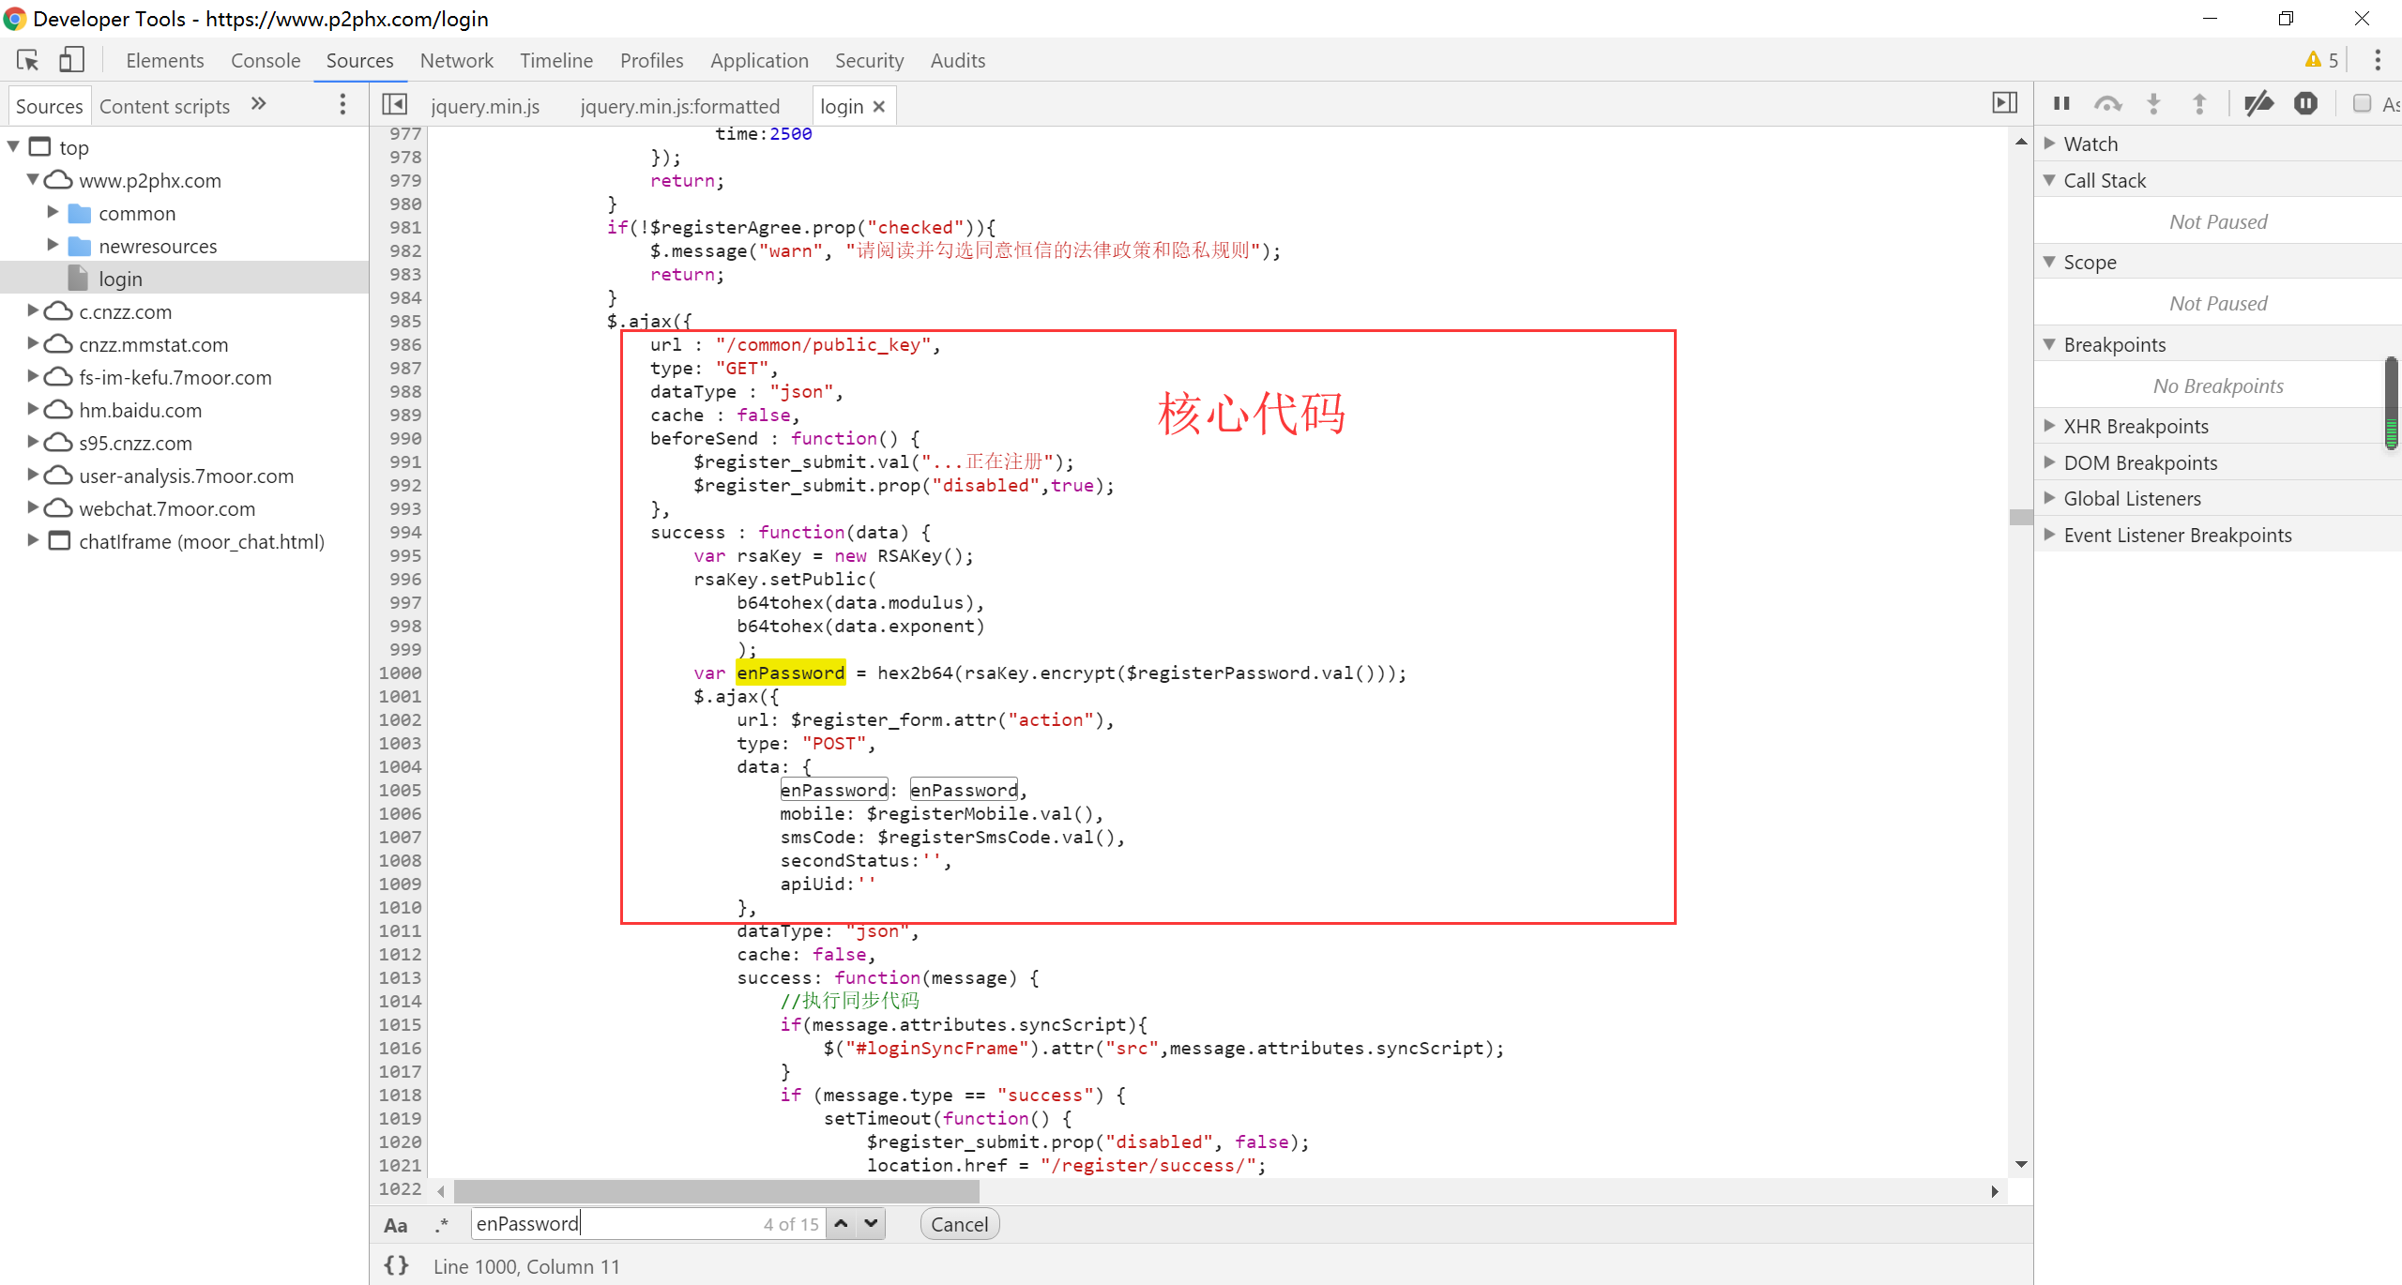
Task: Toggle regex search option
Action: 441,1225
